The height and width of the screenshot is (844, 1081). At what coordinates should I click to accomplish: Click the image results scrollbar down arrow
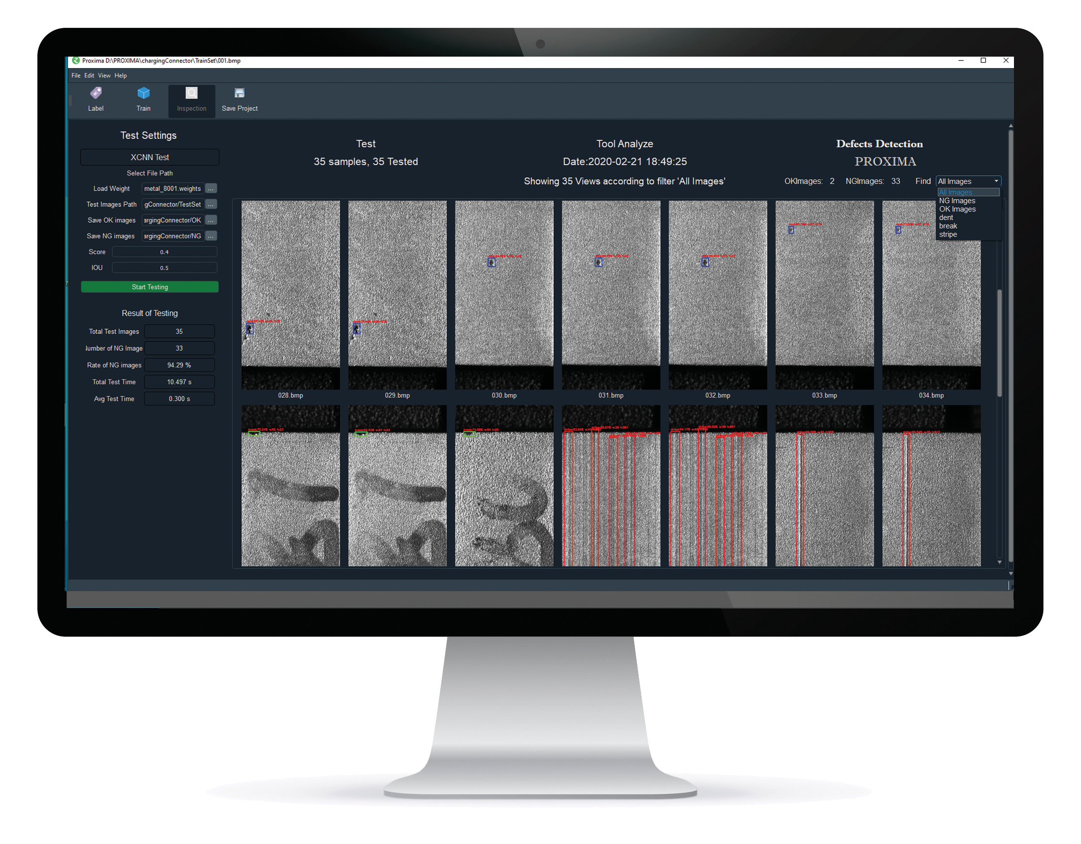(1000, 562)
